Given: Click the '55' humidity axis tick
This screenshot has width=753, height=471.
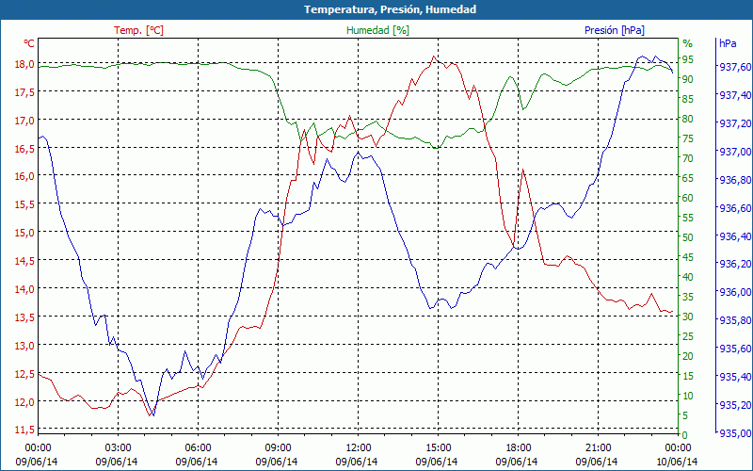Looking at the screenshot, I should pos(688,218).
